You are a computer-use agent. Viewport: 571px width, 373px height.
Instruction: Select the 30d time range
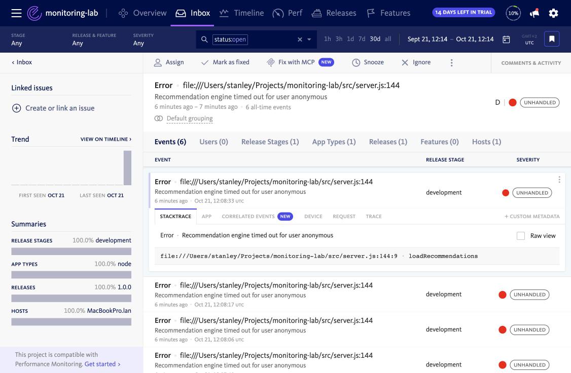click(375, 39)
